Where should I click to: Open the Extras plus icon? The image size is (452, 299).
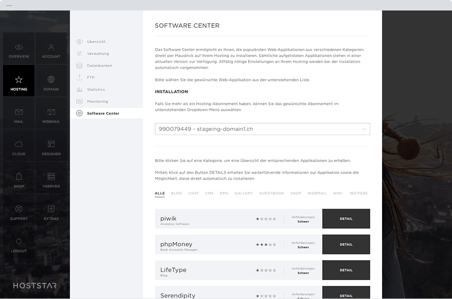[x=51, y=209]
